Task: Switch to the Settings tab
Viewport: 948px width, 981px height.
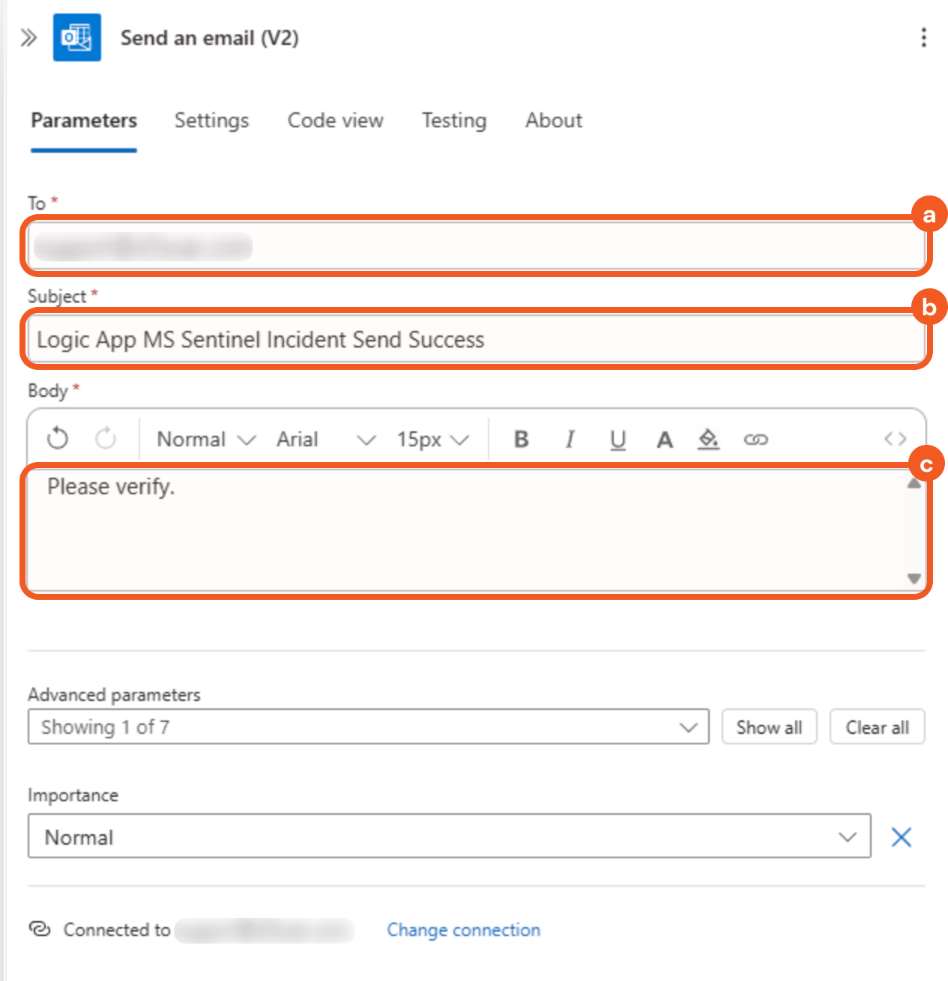Action: pyautogui.click(x=211, y=121)
